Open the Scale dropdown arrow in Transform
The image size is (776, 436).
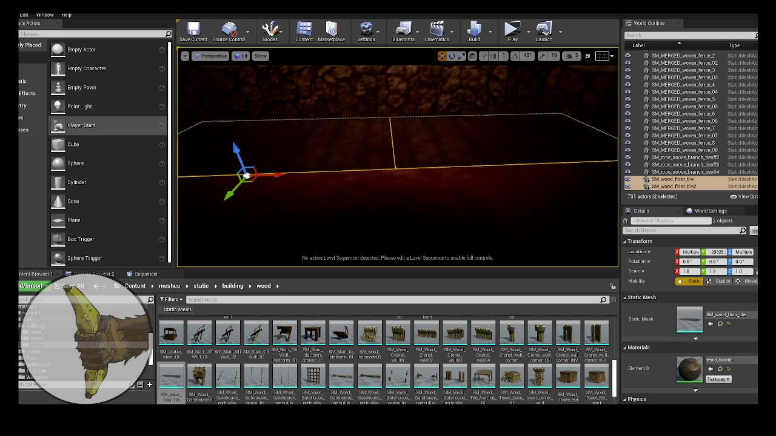pos(644,271)
